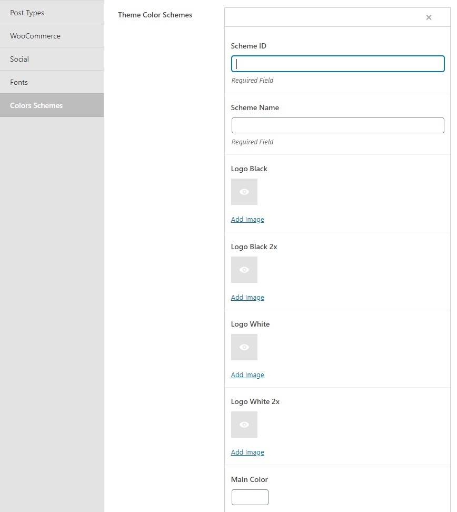This screenshot has height=512, width=457.
Task: Add Image for Logo Black
Action: click(247, 220)
